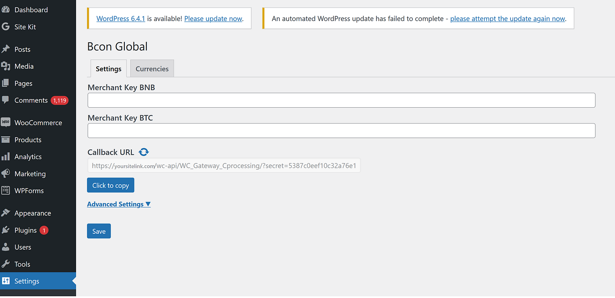Click the Settings sliders icon
615x298 pixels.
point(6,281)
